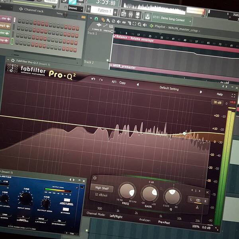Open the High Shelf filter shape dropdown
The image size is (239, 239).
[102, 188]
